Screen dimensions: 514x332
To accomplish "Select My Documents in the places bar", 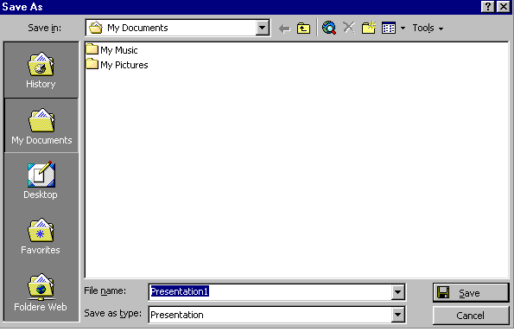I will coord(41,126).
